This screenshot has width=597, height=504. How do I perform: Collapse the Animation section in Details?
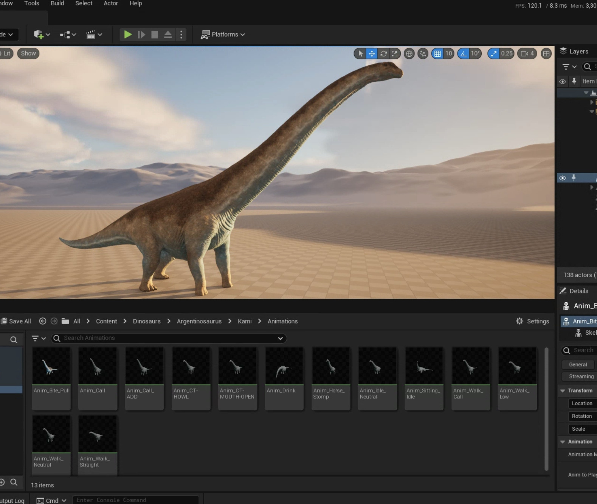563,442
